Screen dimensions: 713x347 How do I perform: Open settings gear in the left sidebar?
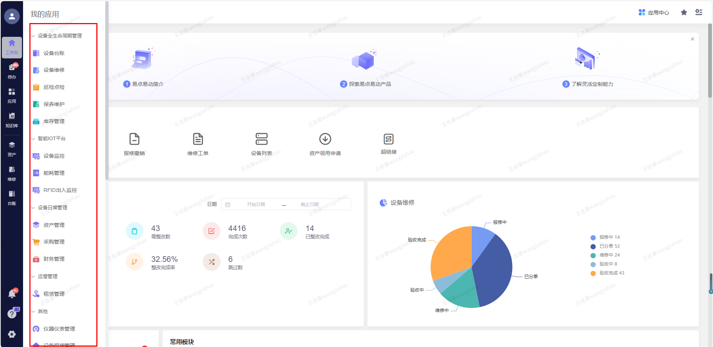pyautogui.click(x=12, y=334)
